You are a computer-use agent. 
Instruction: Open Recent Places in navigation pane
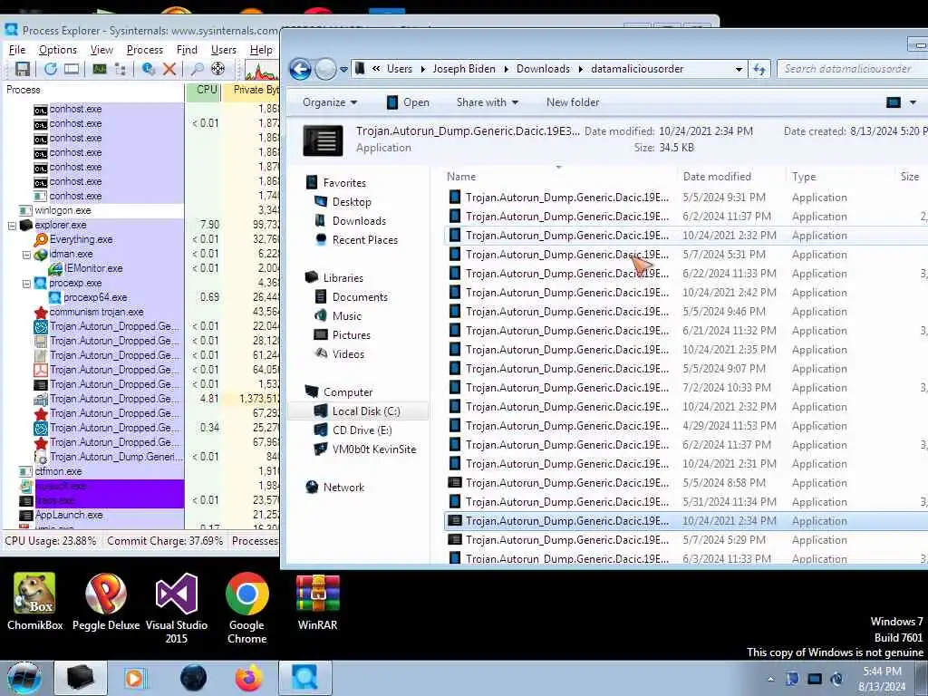(364, 239)
